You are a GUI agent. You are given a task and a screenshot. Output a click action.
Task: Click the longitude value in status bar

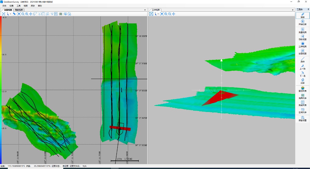16,166
